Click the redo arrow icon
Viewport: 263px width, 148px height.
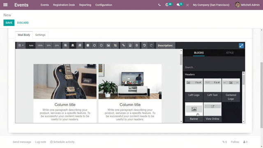(151, 45)
